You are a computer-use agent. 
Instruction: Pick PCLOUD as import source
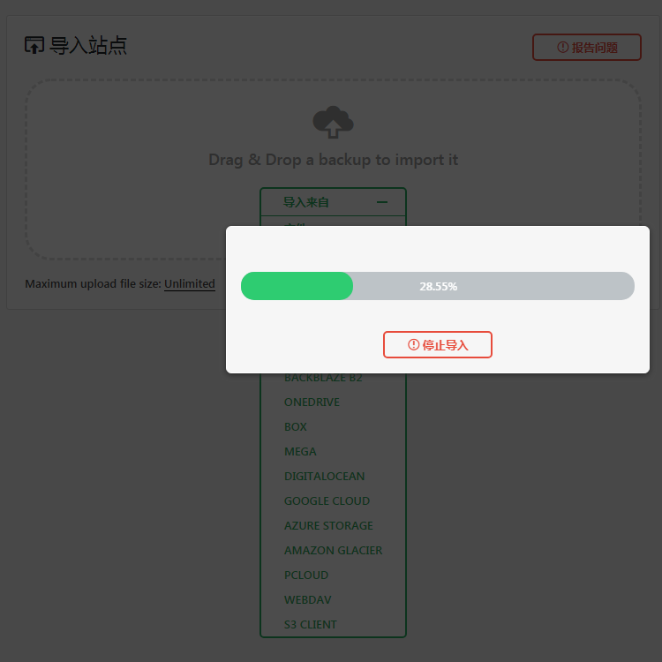(306, 575)
